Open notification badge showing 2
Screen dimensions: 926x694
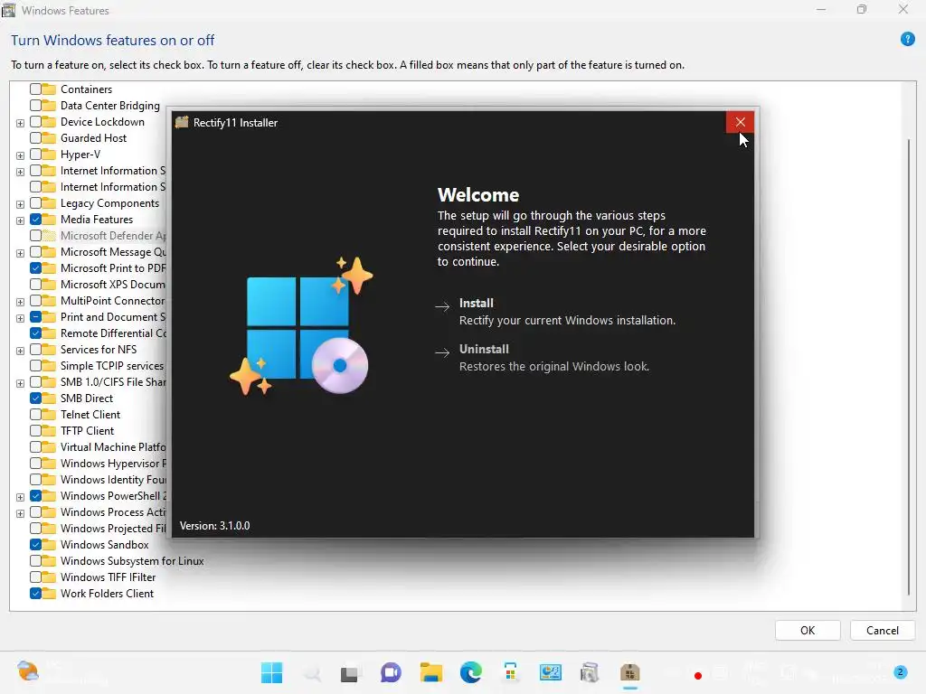pyautogui.click(x=900, y=672)
